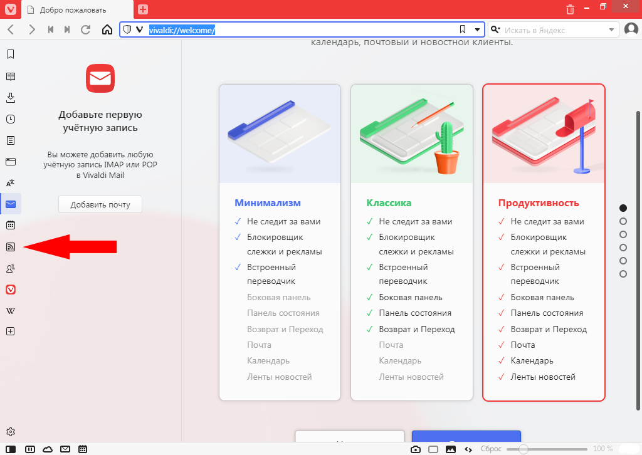This screenshot has height=455, width=642.
Task: Open the Wikipedia web panel
Action: point(10,311)
